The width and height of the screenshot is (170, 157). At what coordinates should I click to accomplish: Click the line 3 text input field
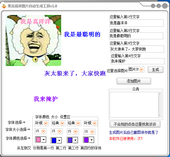[137, 49]
